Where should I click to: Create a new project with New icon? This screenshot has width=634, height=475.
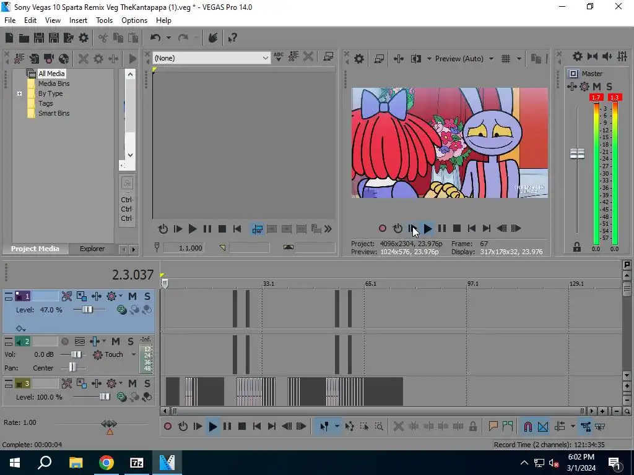point(9,38)
